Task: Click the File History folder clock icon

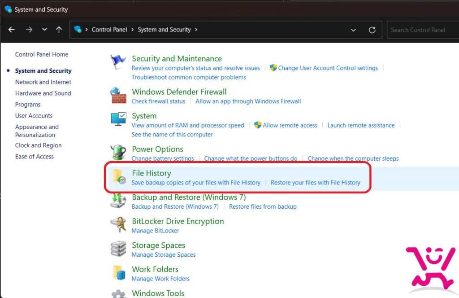Action: 119,176
